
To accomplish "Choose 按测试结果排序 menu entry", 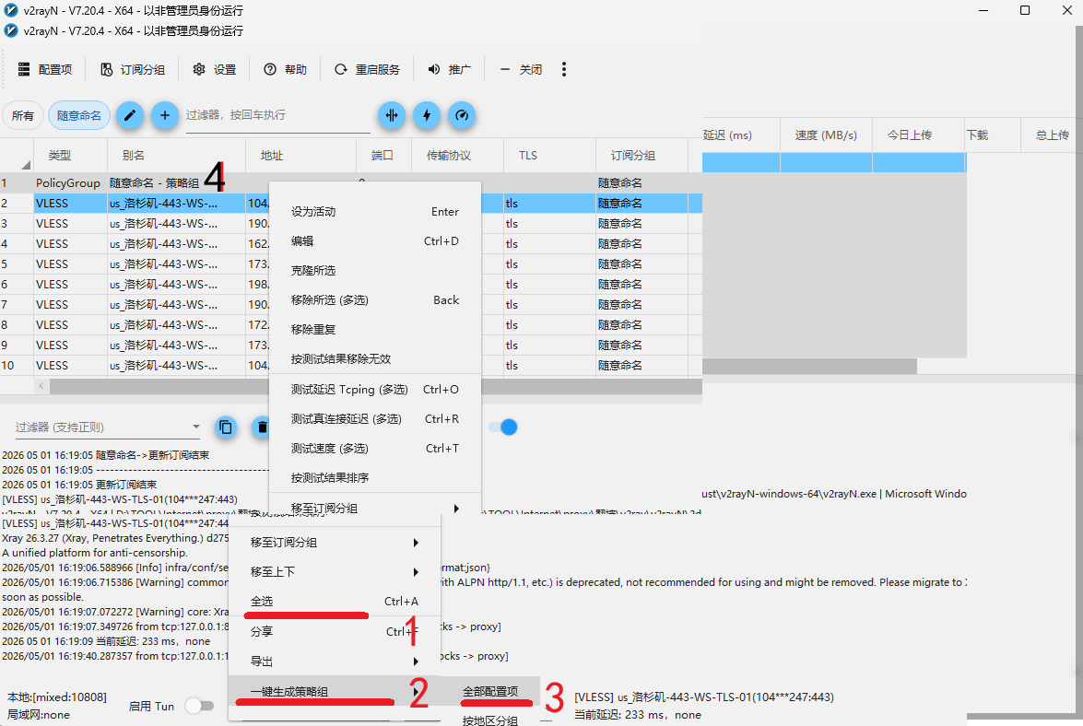I will tap(374, 477).
